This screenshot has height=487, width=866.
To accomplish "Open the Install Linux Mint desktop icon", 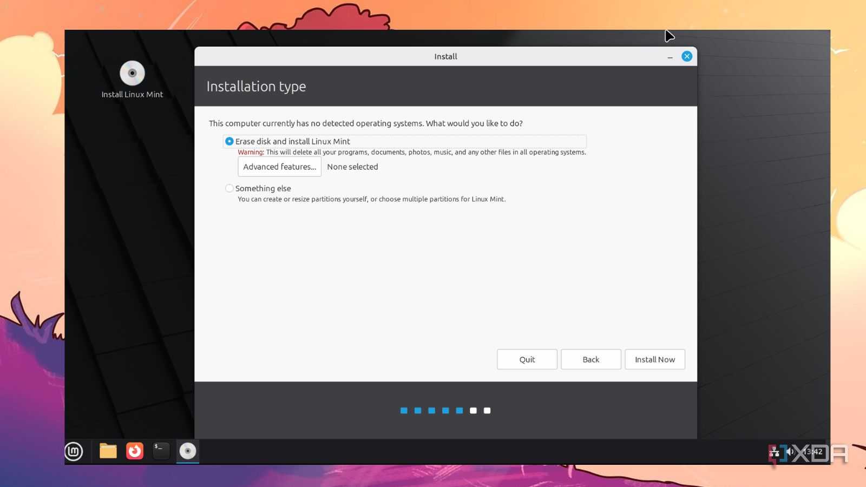I will tap(132, 80).
